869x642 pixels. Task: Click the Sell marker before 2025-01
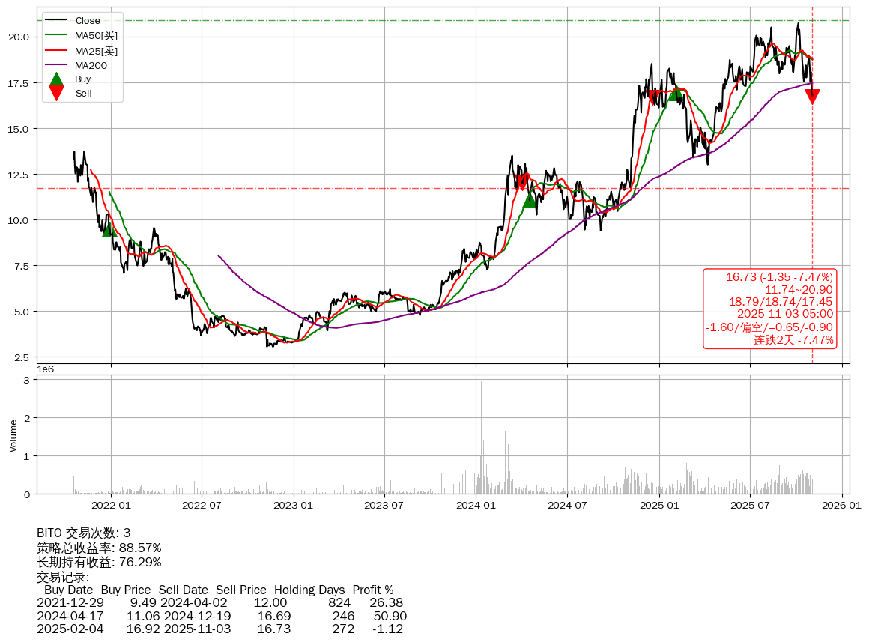coord(654,96)
